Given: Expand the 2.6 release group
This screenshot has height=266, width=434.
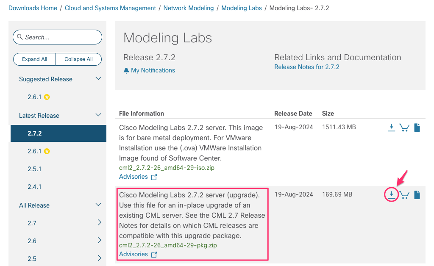Looking at the screenshot, I should coord(100,240).
